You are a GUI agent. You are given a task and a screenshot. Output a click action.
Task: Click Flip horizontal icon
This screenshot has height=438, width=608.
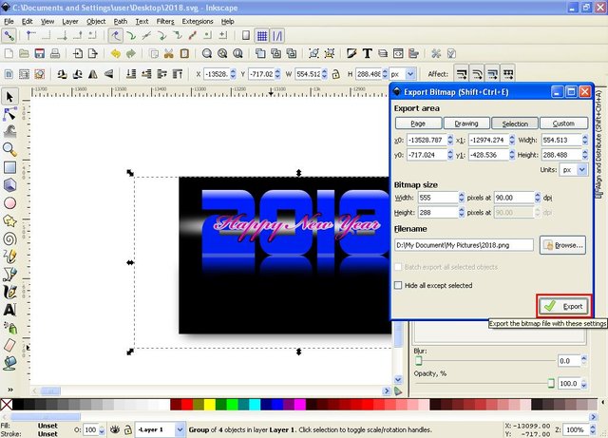click(x=93, y=74)
